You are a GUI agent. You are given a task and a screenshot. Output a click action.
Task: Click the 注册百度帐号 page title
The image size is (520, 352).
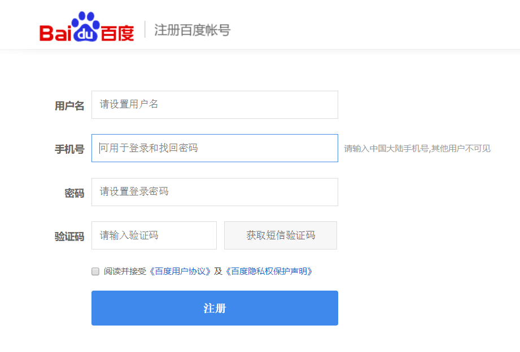(x=192, y=30)
